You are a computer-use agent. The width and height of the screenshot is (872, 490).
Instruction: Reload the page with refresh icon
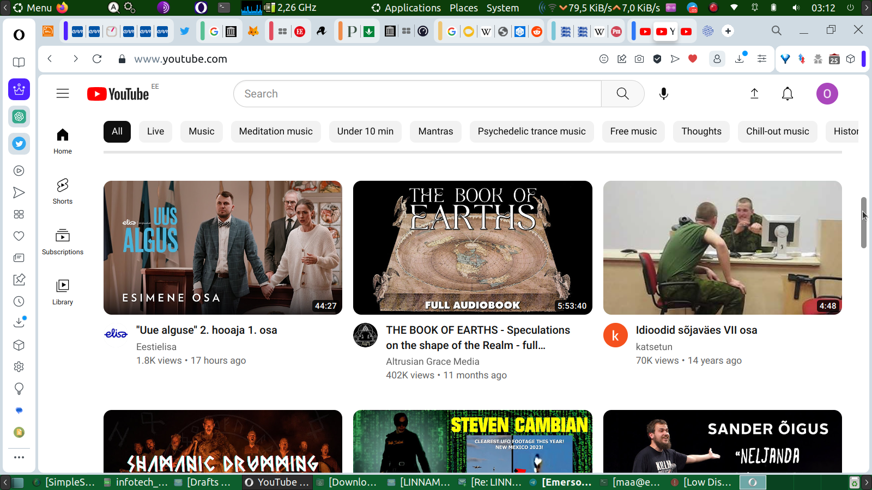tap(97, 59)
